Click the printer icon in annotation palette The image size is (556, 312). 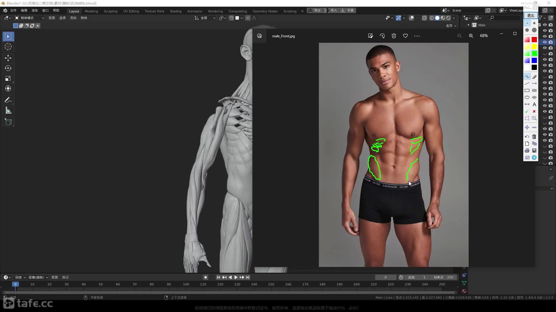527,151
